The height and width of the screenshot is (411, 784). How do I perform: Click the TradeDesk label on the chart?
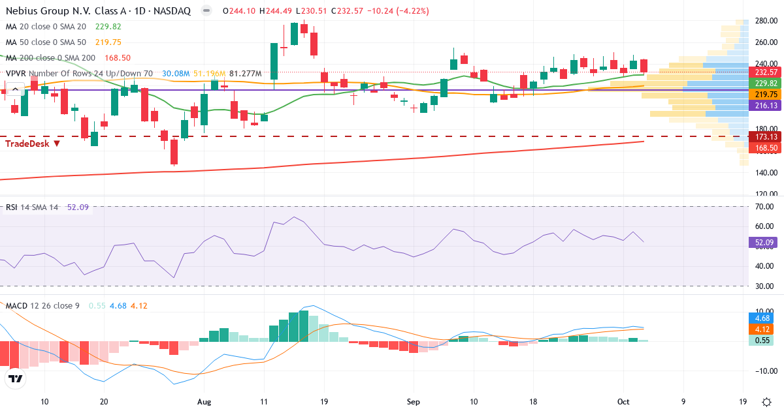(28, 143)
